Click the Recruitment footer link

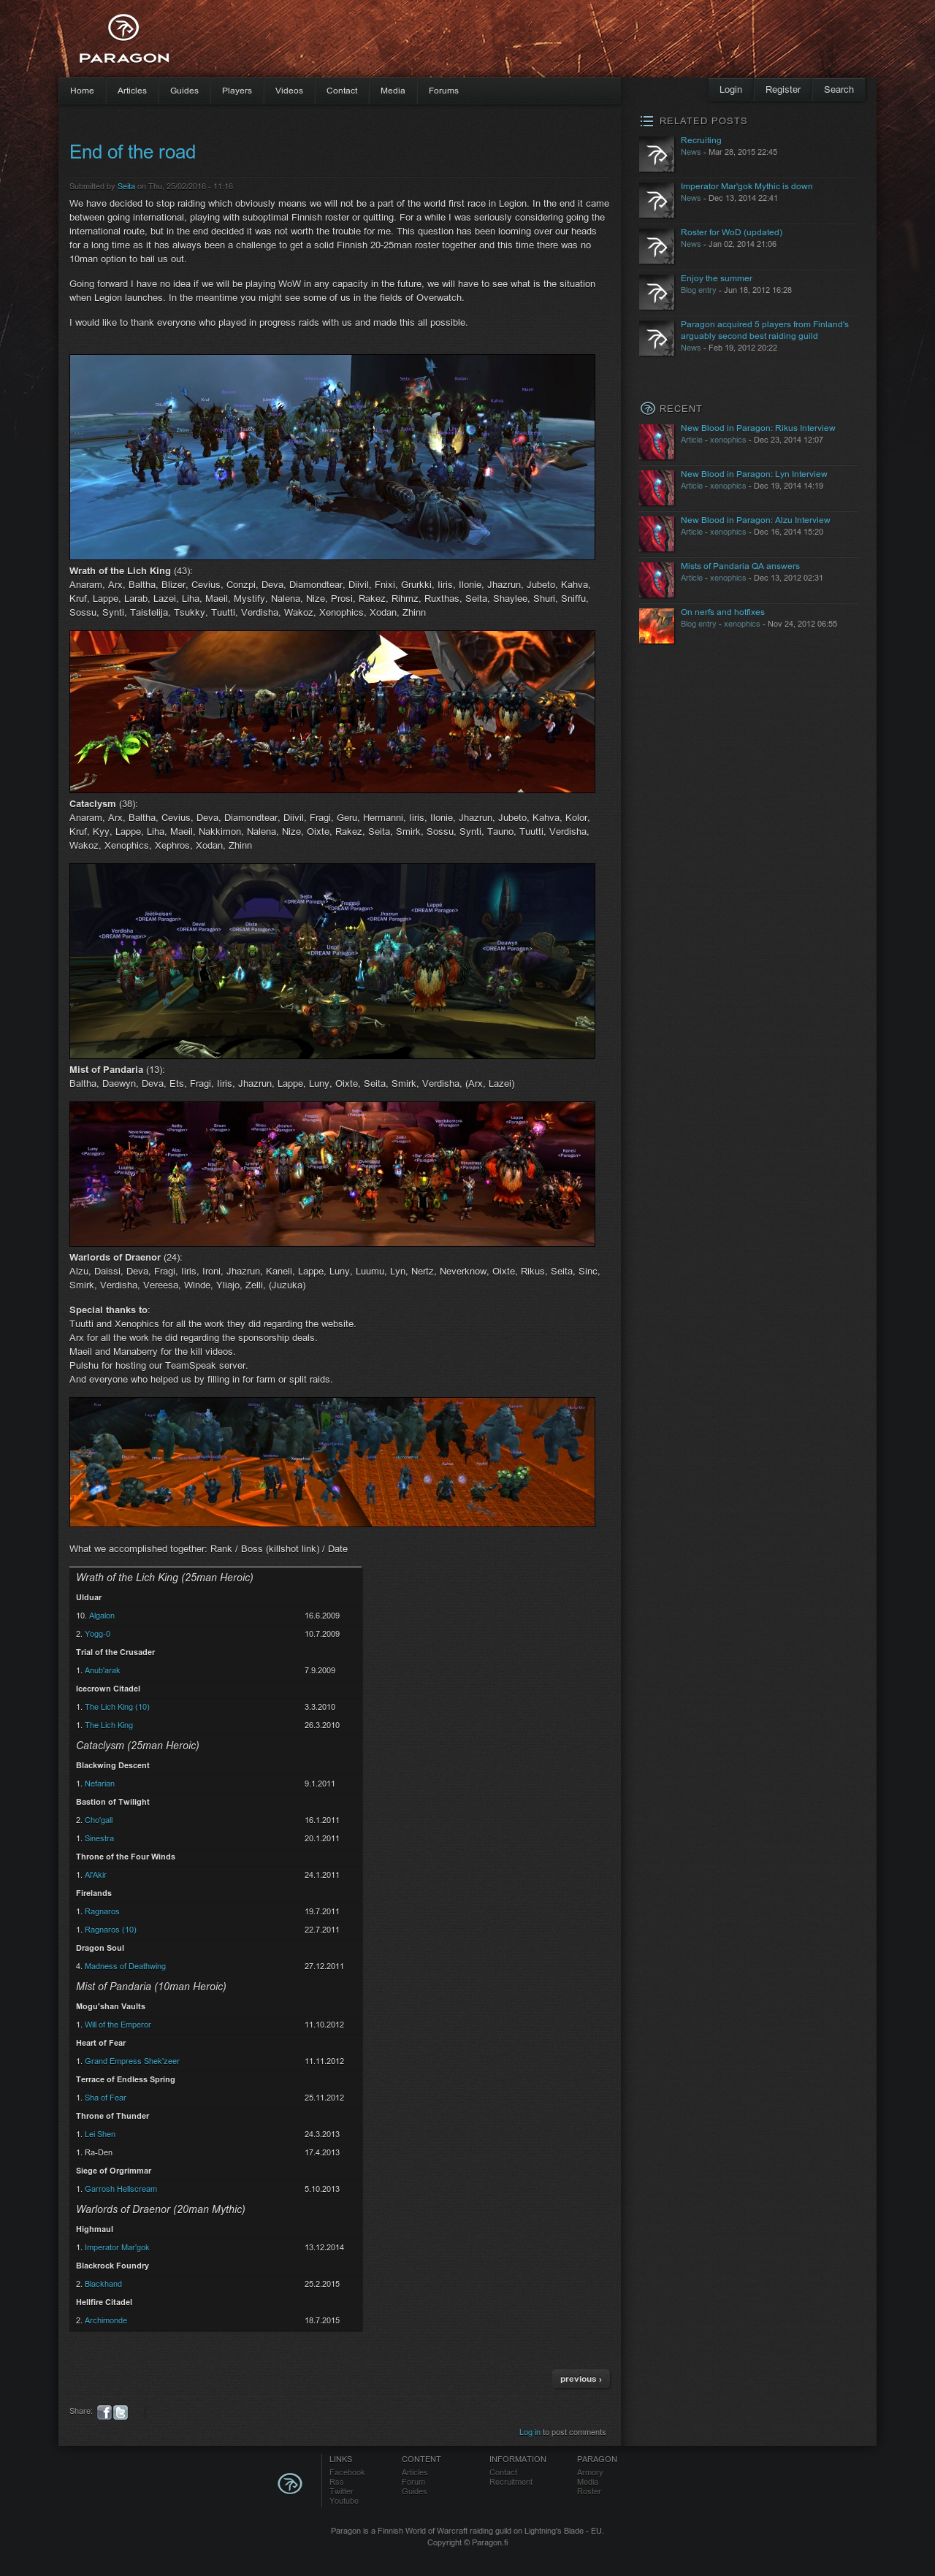point(511,2482)
